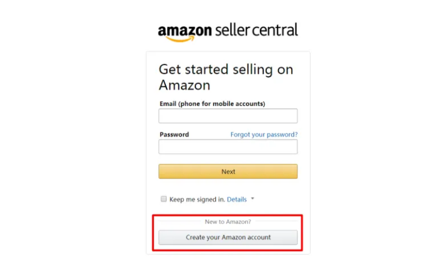Image resolution: width=424 pixels, height=268 pixels.
Task: Click the 'Get started selling on Amazon' heading
Action: [226, 77]
